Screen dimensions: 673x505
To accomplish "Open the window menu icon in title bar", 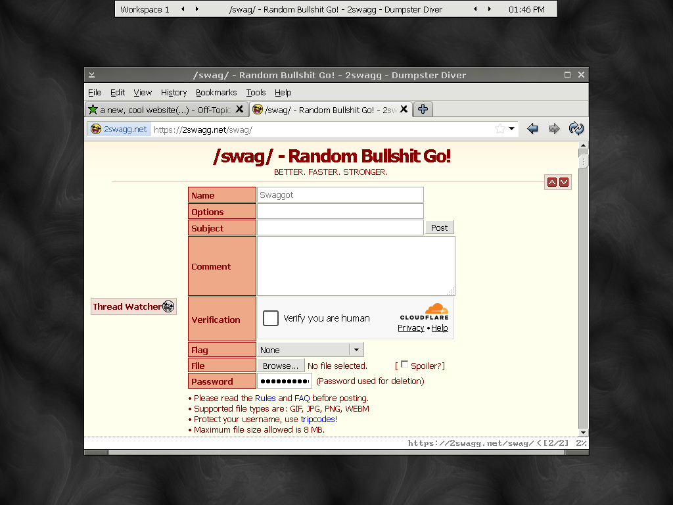I will point(92,75).
